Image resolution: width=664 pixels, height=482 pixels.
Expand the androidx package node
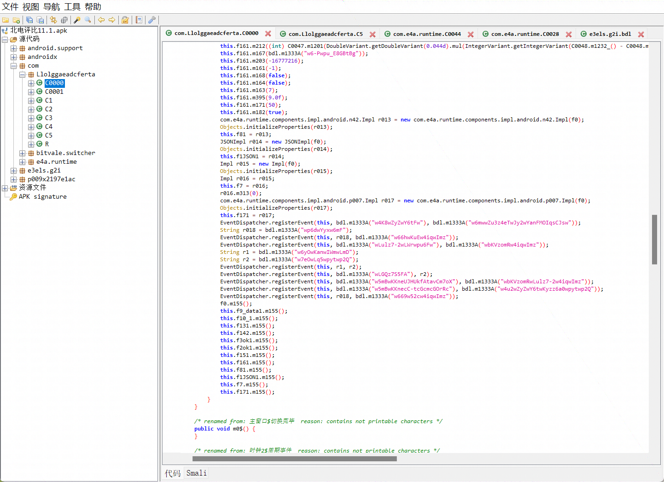(x=14, y=57)
